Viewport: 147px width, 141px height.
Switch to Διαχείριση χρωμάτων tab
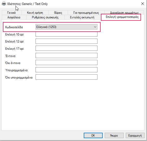tap(124, 13)
